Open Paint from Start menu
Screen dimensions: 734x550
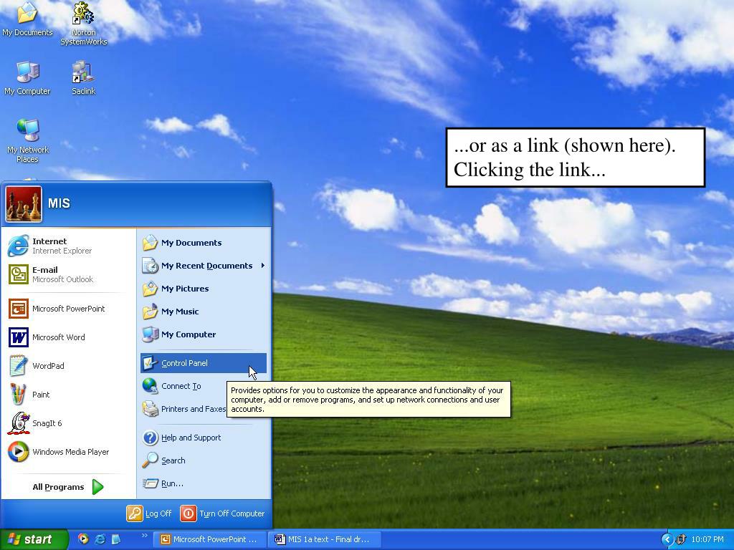click(68, 395)
